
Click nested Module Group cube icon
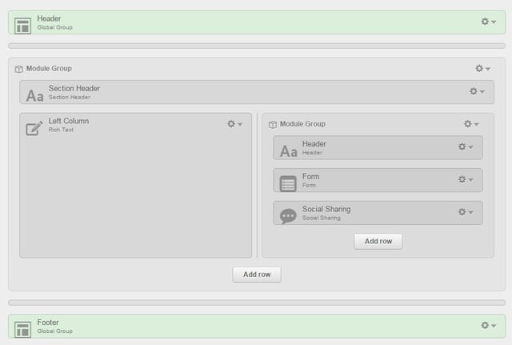pos(273,125)
